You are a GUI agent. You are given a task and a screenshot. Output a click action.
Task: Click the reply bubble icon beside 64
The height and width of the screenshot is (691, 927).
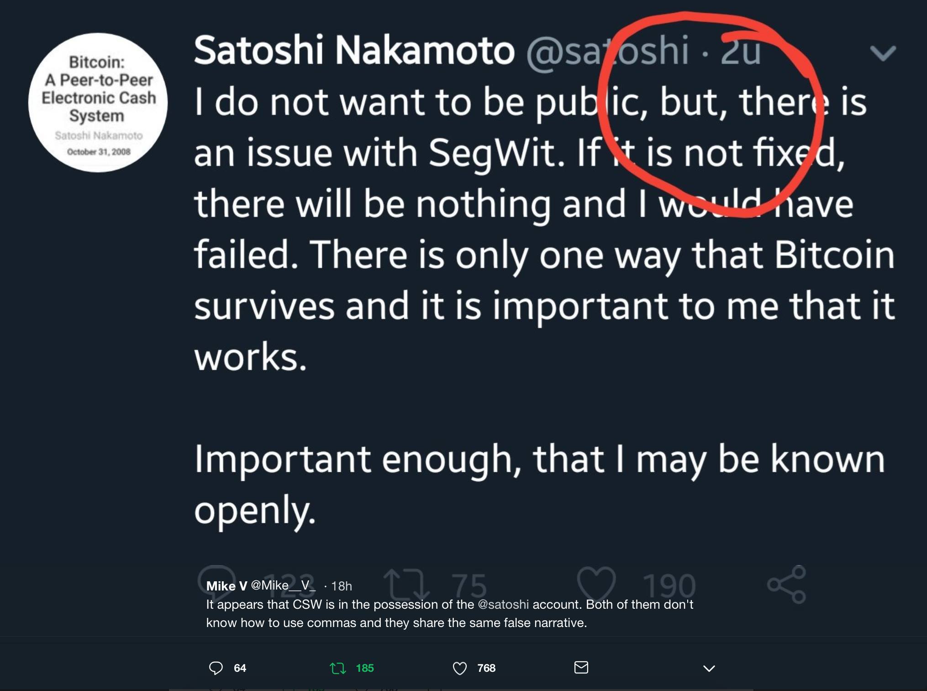tap(216, 668)
